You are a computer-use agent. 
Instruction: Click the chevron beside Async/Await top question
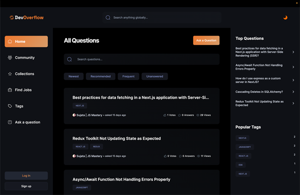(x=293, y=67)
